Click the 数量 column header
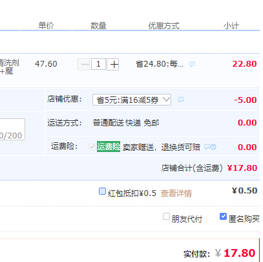Screen dimensions: 263x262 [98, 26]
